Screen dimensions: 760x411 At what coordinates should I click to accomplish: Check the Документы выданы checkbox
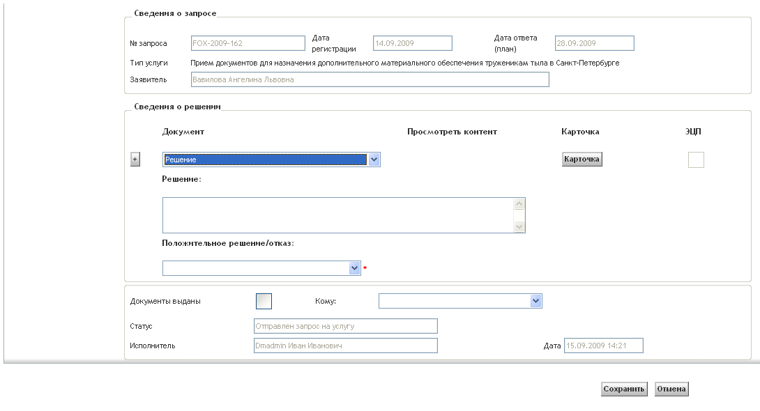pos(264,301)
